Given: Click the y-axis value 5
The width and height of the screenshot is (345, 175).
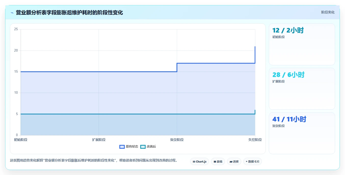Looking at the screenshot, I should click(17, 114).
